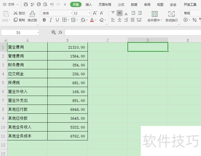201x156 pixels.
Task: Click cell with 其他业务成本
Action: click(x=27, y=136)
